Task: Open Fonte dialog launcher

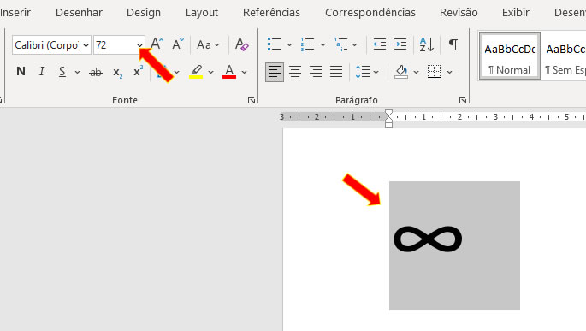Action: [252, 100]
